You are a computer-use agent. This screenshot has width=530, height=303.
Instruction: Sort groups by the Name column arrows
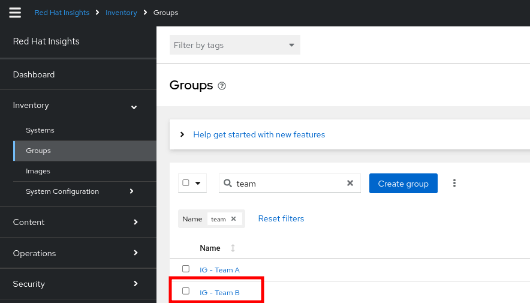[233, 248]
